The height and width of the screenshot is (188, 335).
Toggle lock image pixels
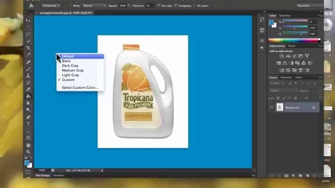tap(284, 98)
